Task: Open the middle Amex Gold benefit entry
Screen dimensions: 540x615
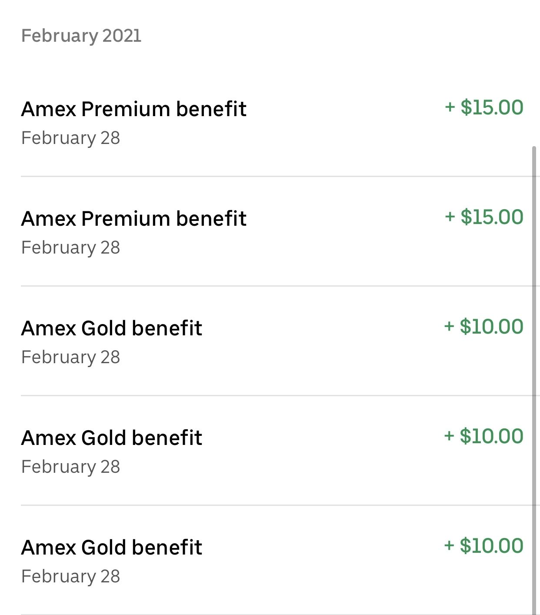Action: tap(111, 438)
